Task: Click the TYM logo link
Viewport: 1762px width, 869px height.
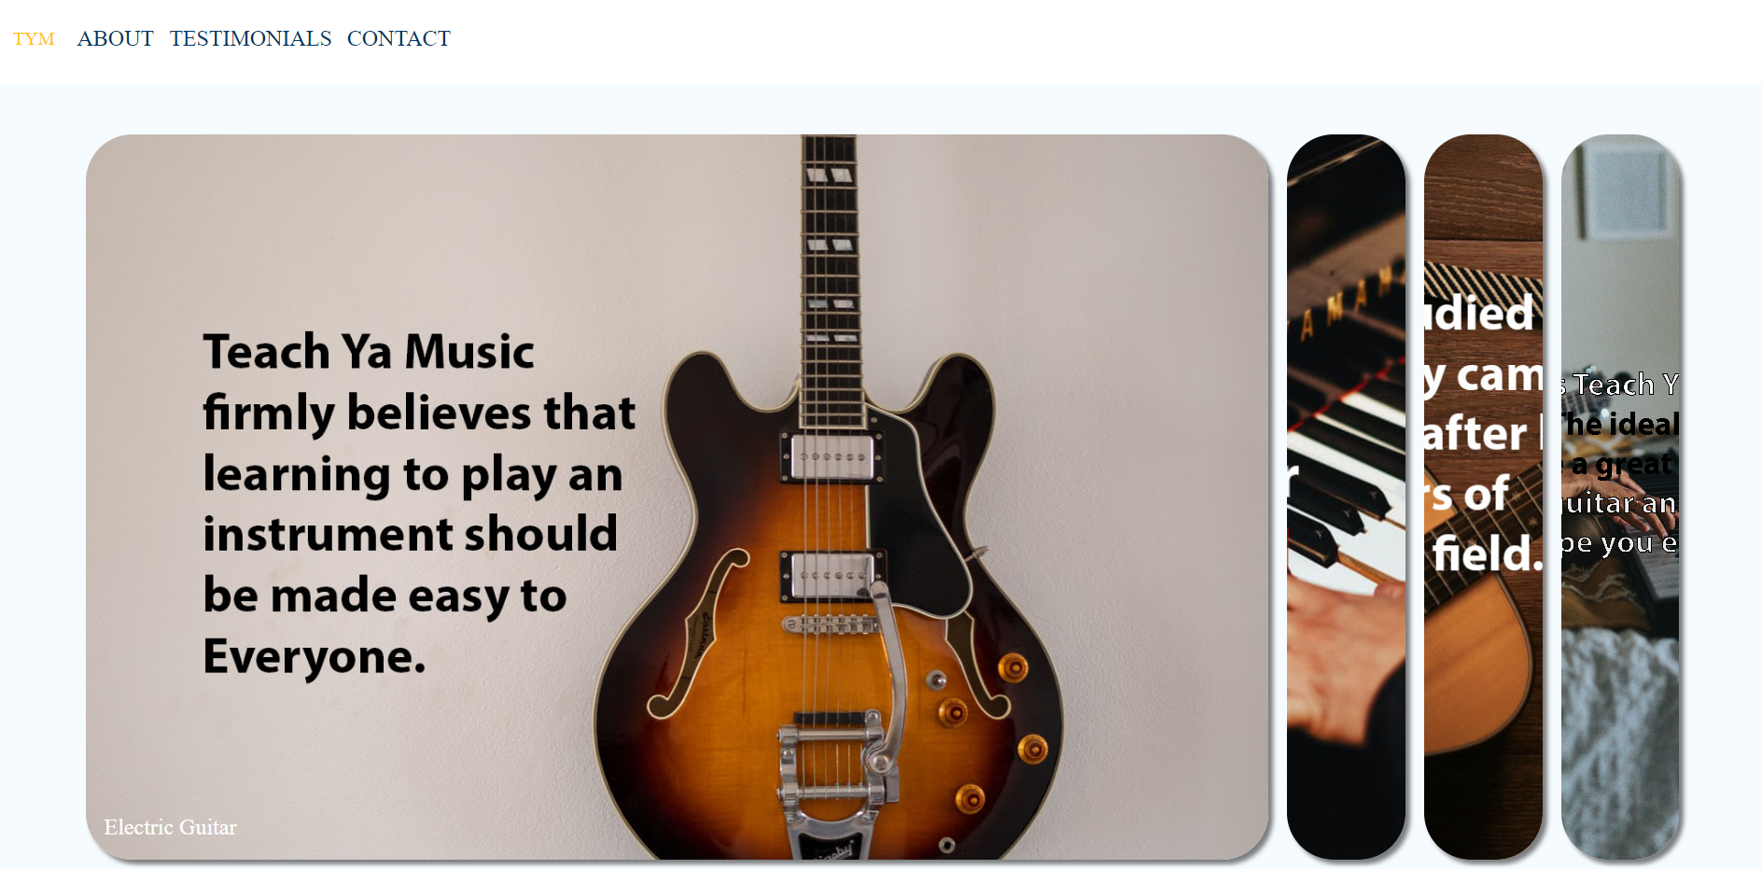Action: point(34,39)
